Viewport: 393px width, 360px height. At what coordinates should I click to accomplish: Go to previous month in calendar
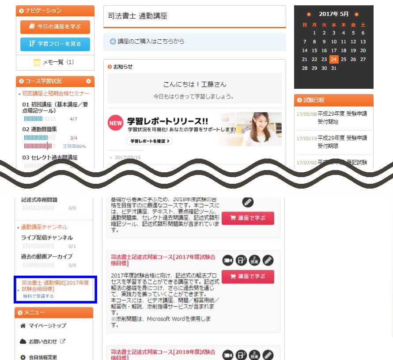(309, 14)
